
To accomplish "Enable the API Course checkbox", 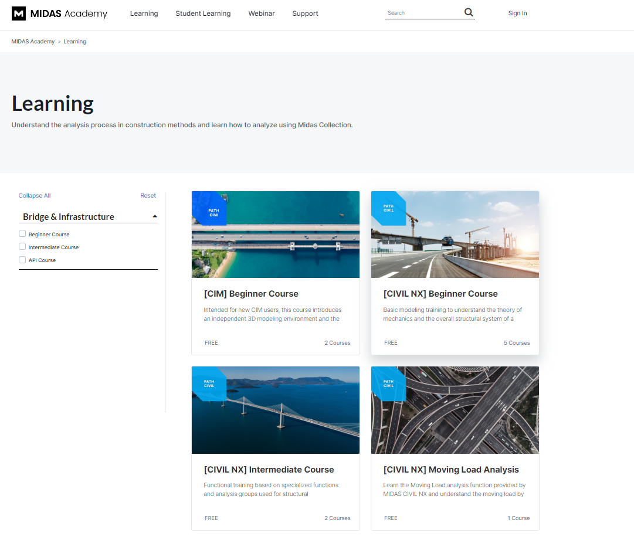I will 22,260.
